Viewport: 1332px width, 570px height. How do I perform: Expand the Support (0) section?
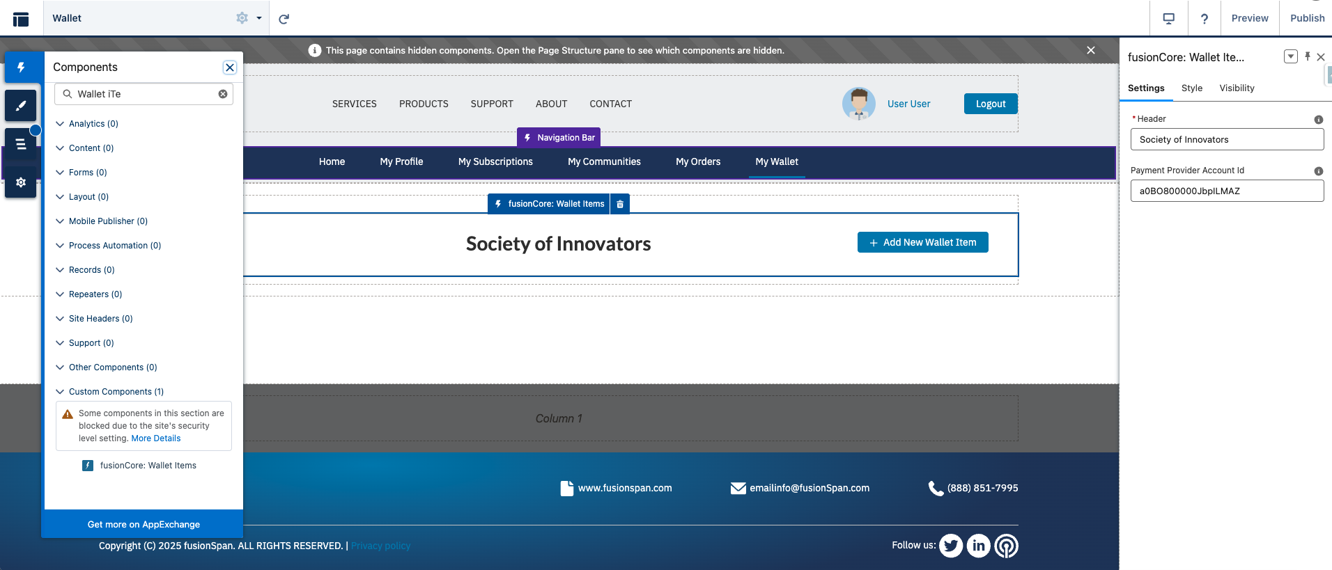[x=84, y=343]
